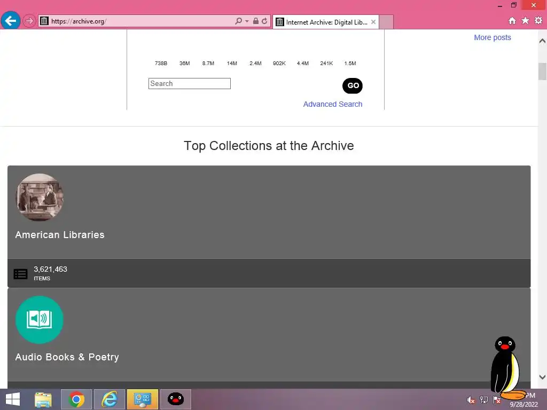Click the 2.4M count label

(255, 64)
